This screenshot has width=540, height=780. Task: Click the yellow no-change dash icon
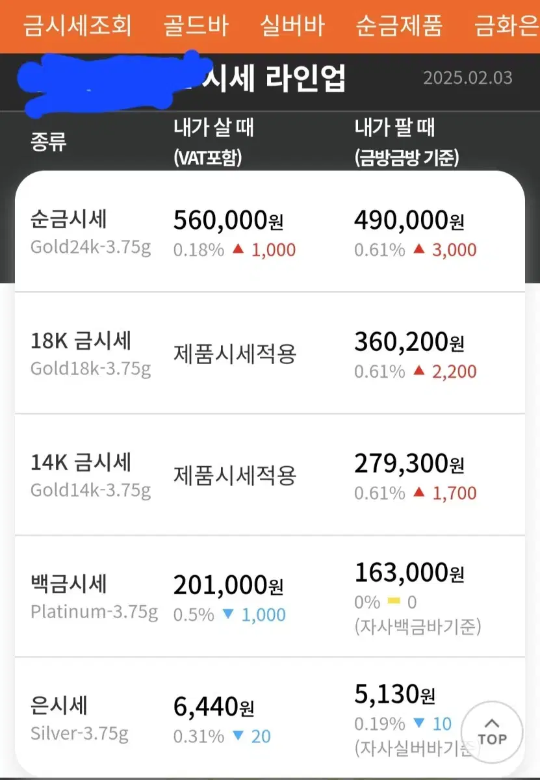click(x=394, y=602)
